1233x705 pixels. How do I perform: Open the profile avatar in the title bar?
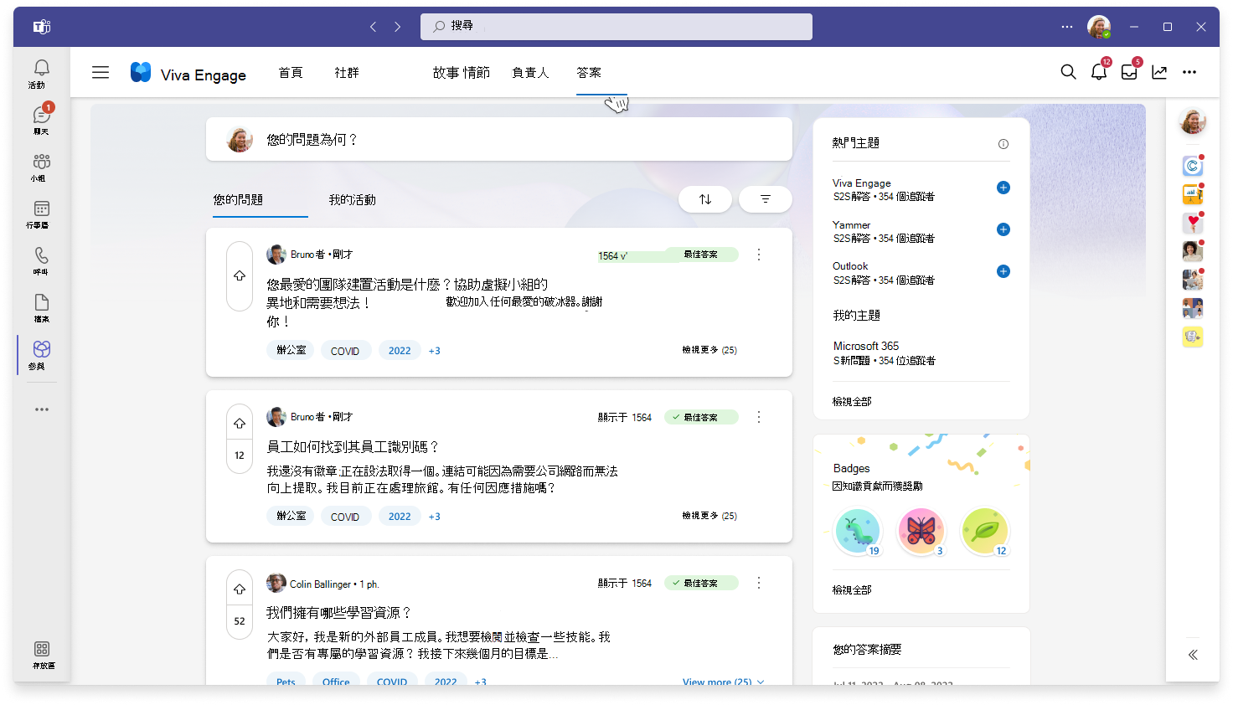[x=1099, y=27]
